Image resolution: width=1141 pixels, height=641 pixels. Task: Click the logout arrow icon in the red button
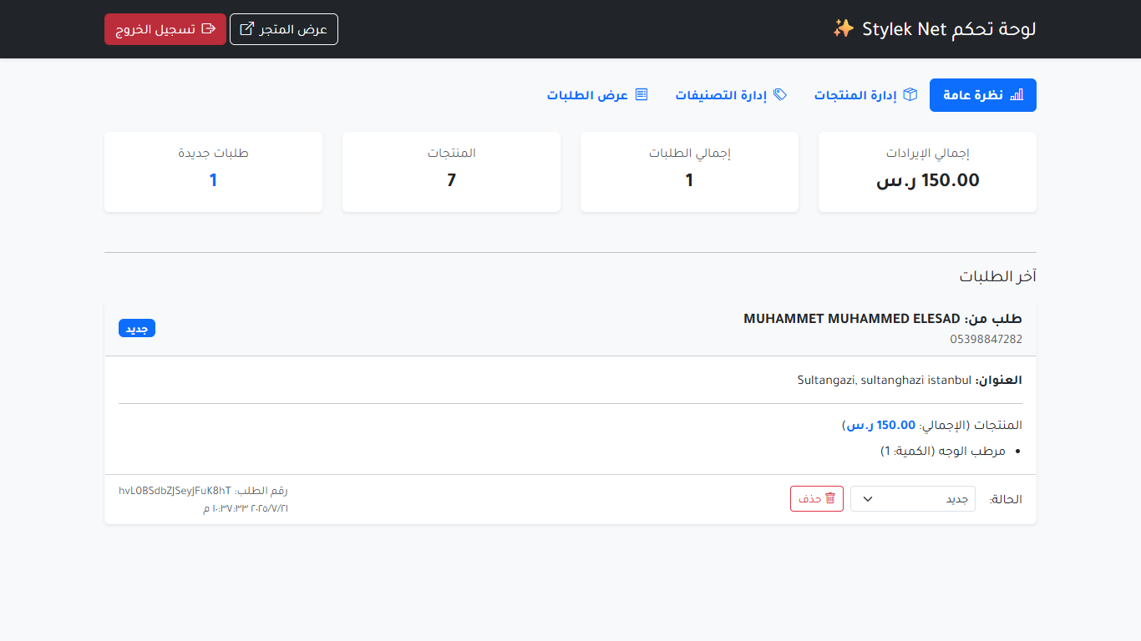(x=209, y=29)
